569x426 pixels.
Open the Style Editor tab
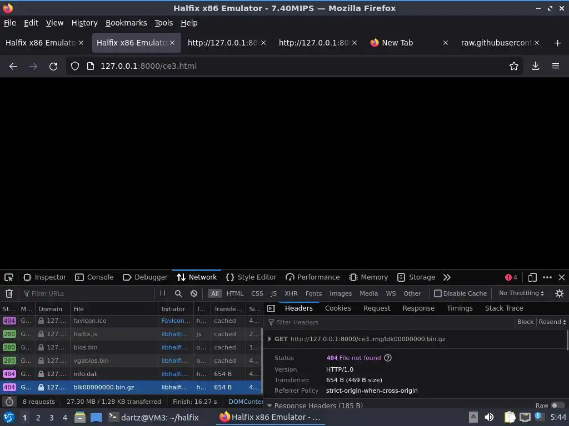point(251,277)
